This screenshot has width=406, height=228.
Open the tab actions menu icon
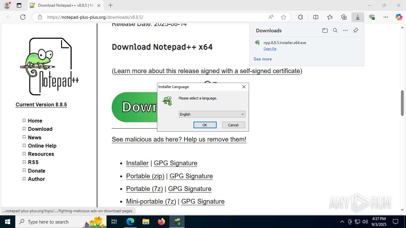pyautogui.click(x=19, y=5)
